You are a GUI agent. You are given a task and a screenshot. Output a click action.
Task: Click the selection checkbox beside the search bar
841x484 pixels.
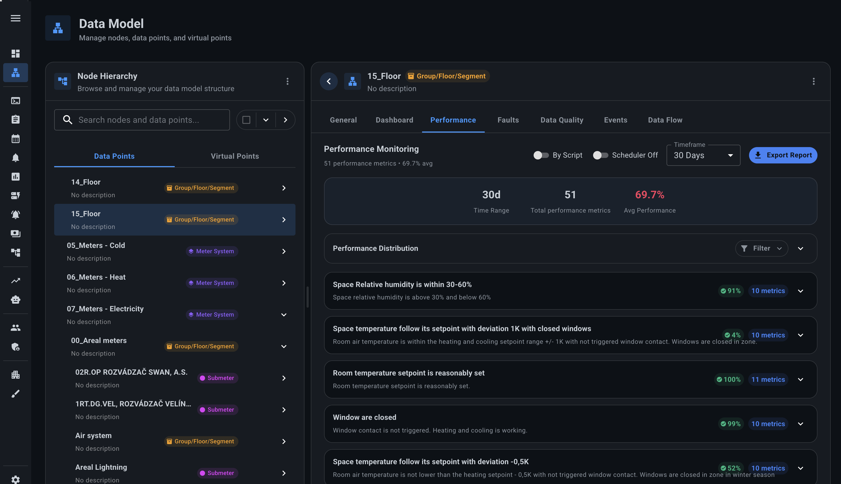(246, 120)
